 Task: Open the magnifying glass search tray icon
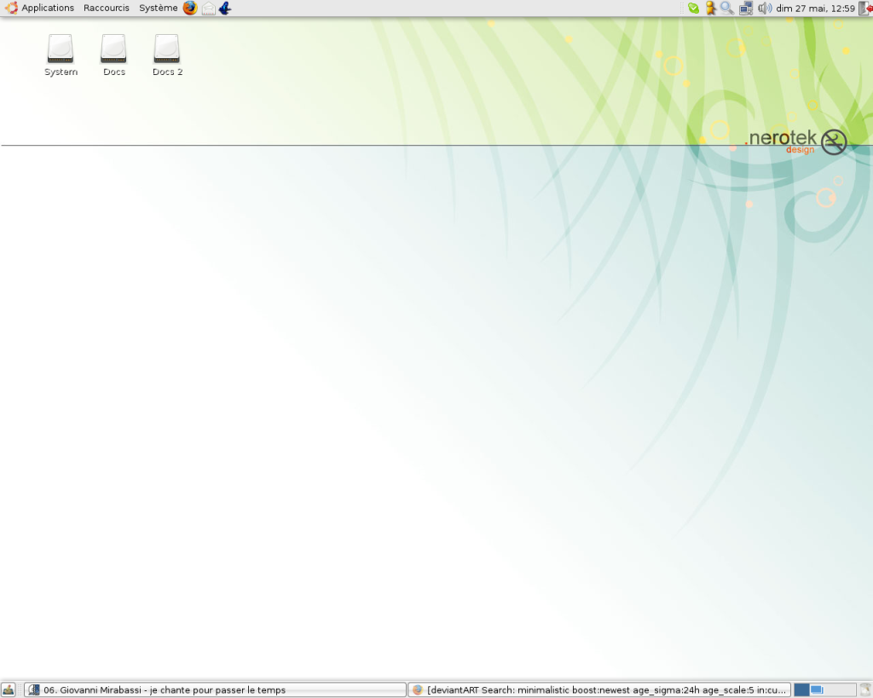(x=726, y=9)
